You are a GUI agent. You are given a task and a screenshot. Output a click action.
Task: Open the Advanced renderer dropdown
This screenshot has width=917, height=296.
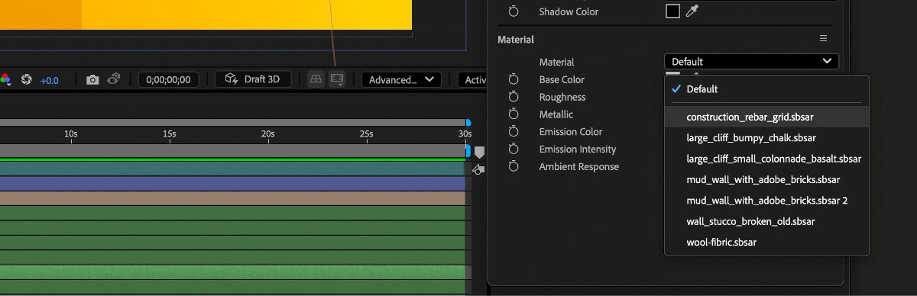(401, 79)
